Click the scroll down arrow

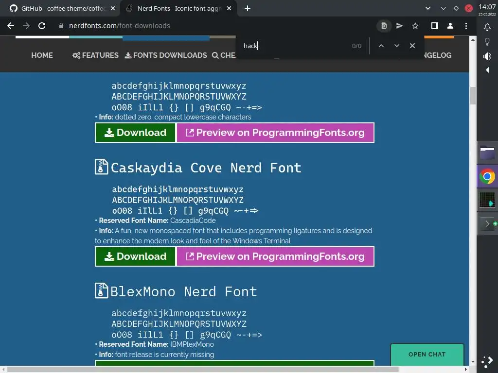point(473,362)
